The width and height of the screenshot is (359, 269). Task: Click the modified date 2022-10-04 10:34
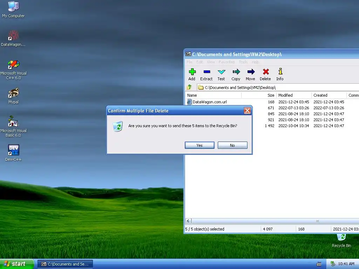[293, 126]
